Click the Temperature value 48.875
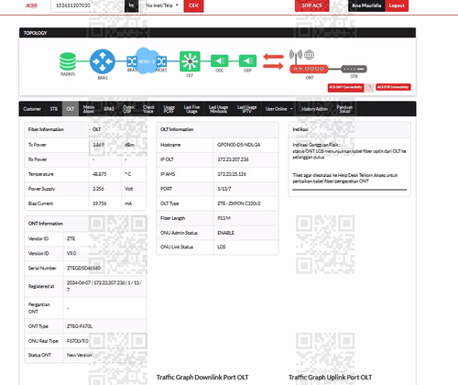Viewport: 458px width, 385px height. pyautogui.click(x=100, y=174)
